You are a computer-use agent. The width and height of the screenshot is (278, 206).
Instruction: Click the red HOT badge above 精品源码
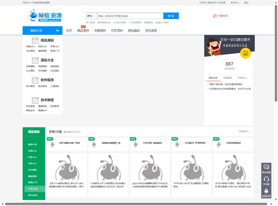click(83, 27)
